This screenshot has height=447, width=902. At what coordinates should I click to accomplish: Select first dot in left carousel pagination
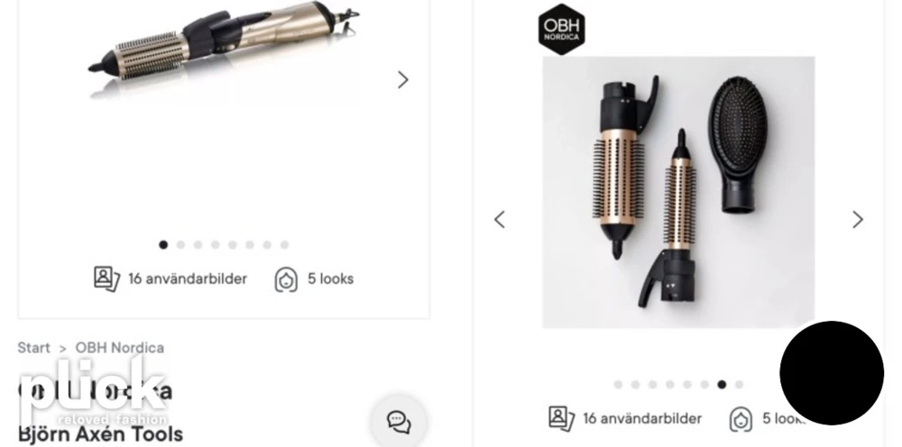tap(163, 245)
